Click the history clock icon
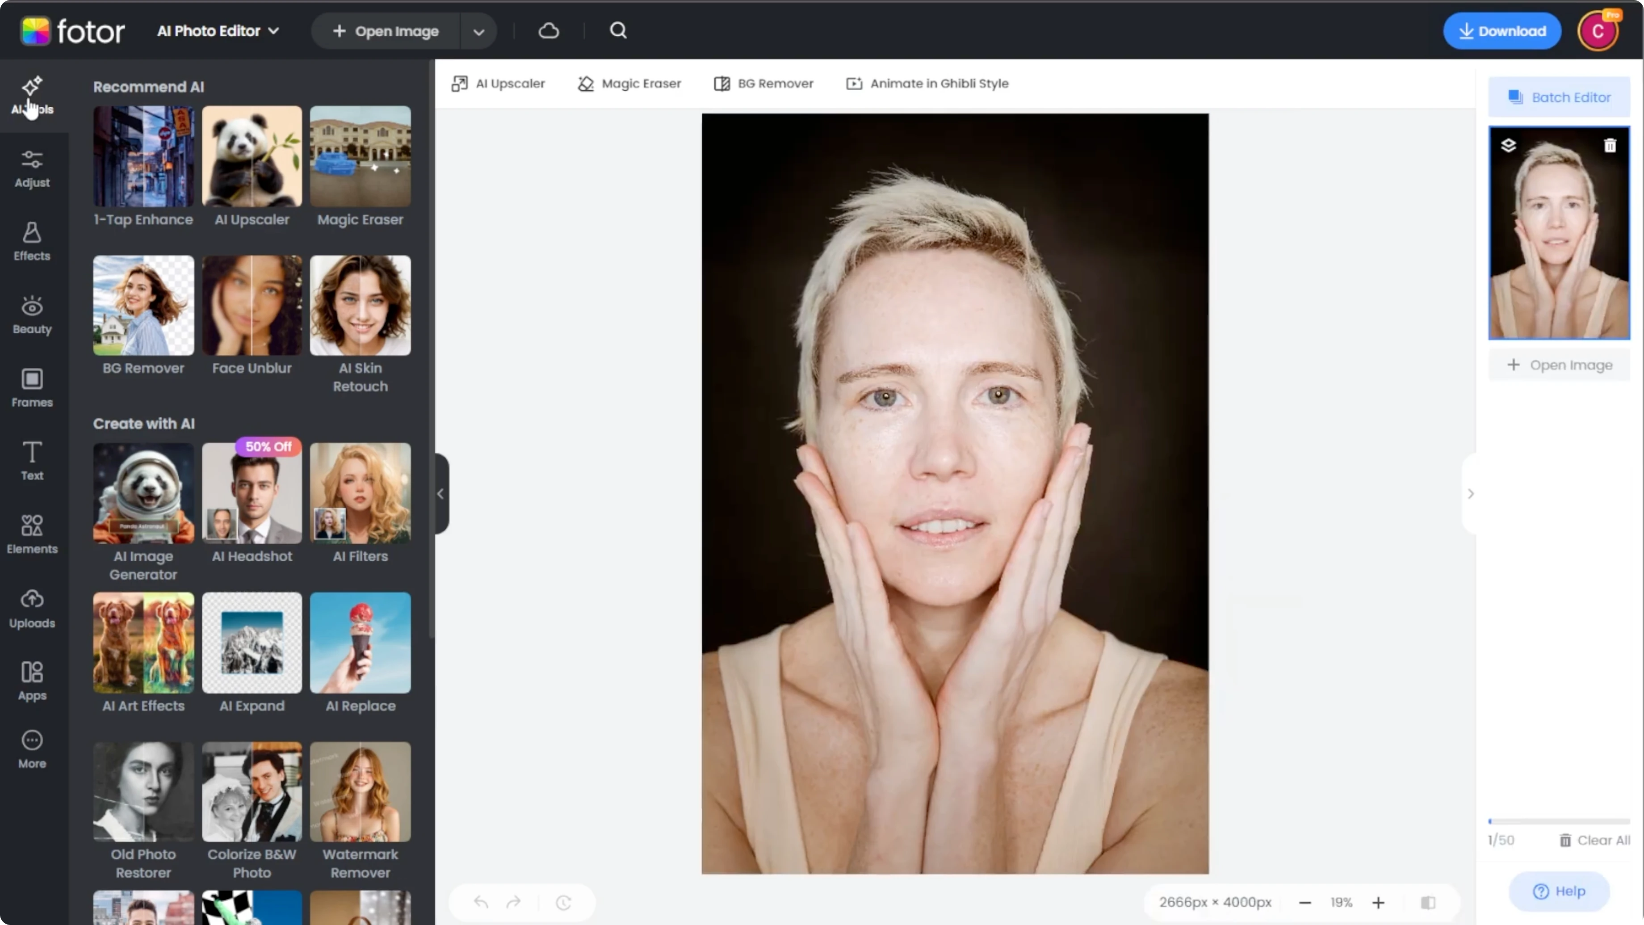 [x=563, y=902]
